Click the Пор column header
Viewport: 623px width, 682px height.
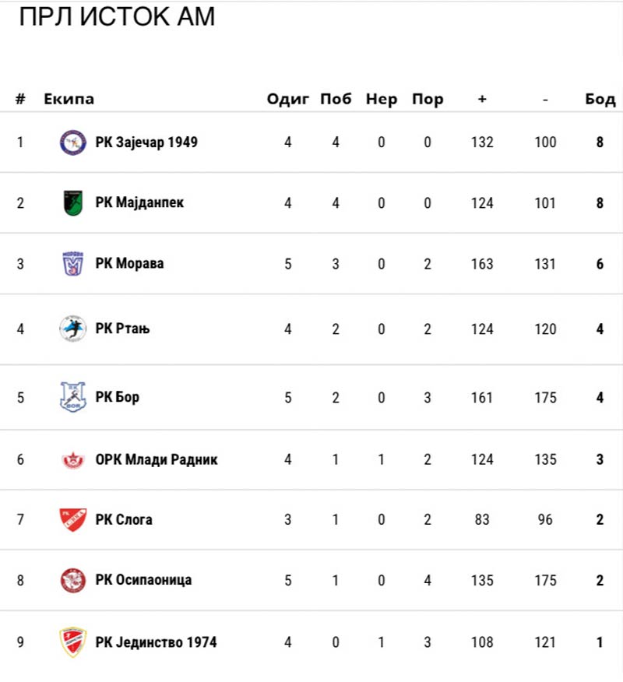[428, 99]
